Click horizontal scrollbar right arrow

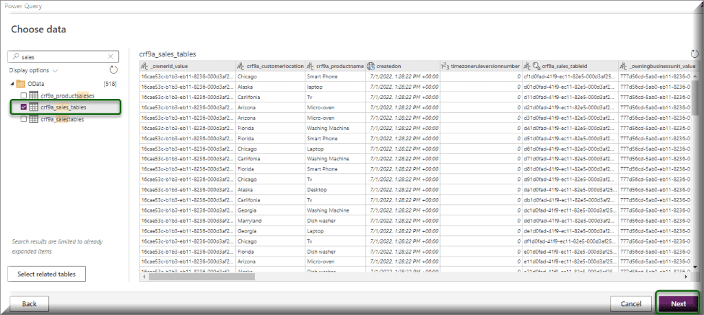coord(685,277)
